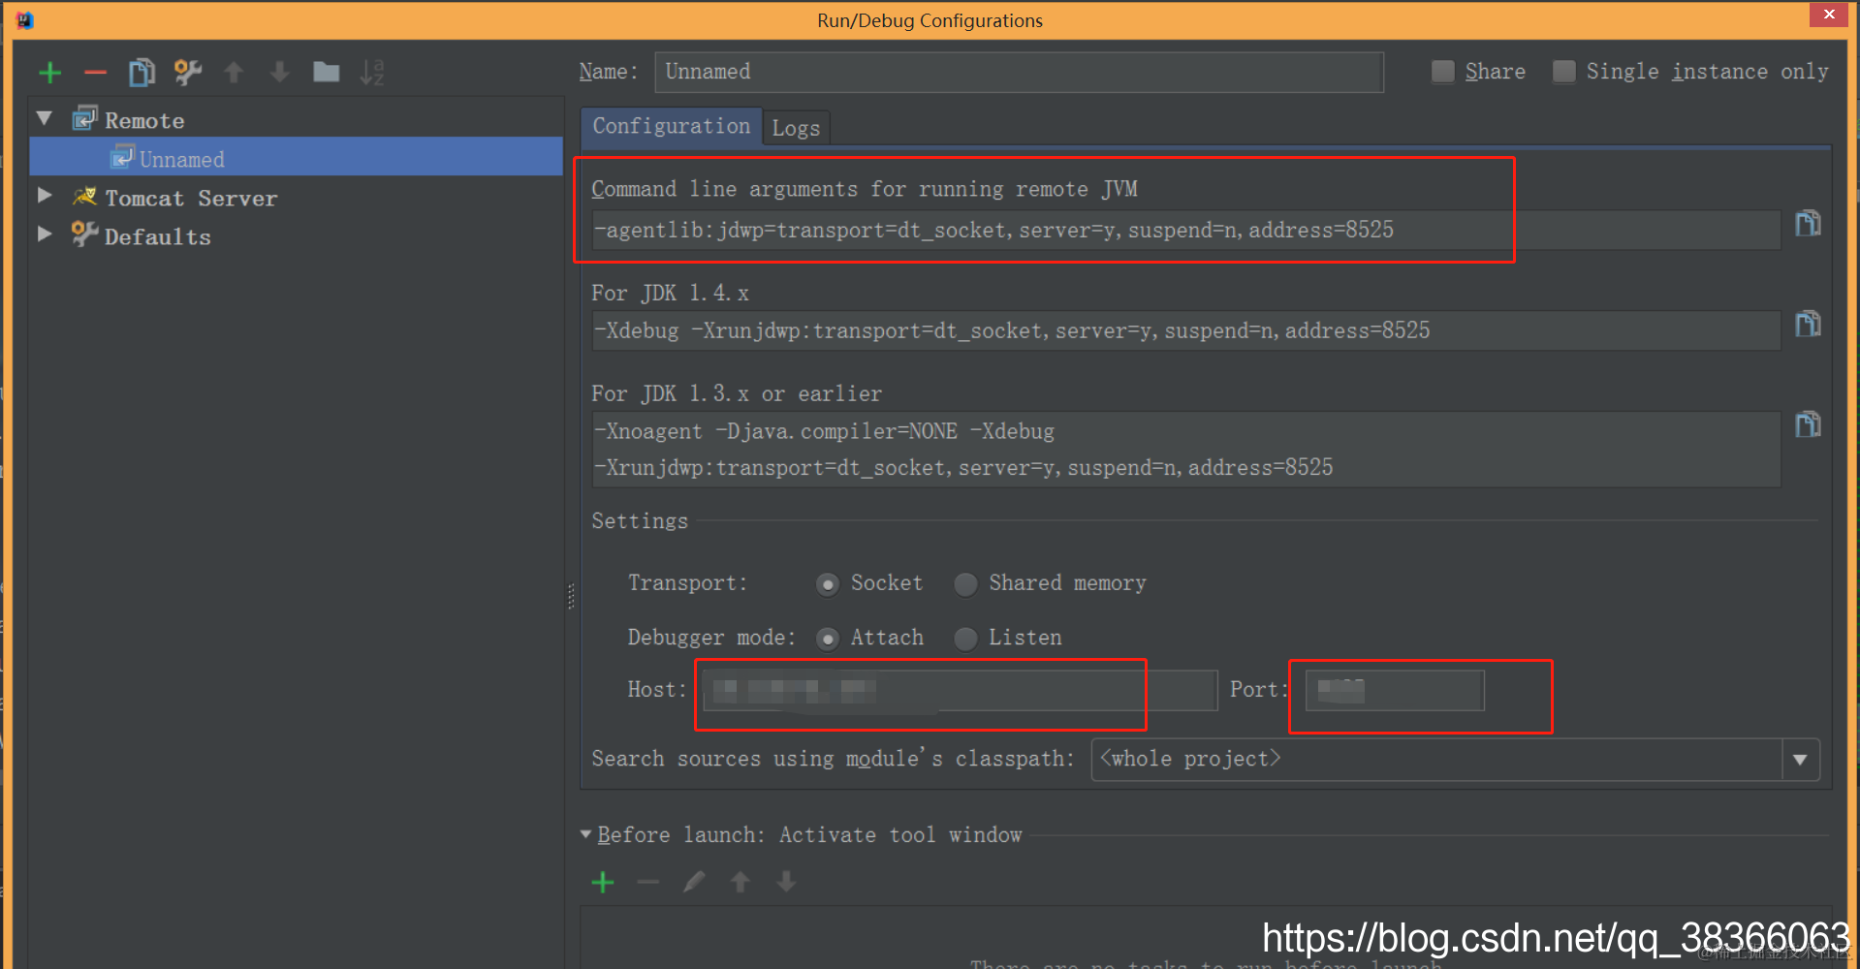Enable Single instance only checkbox
This screenshot has height=969, width=1860.
(x=1563, y=72)
